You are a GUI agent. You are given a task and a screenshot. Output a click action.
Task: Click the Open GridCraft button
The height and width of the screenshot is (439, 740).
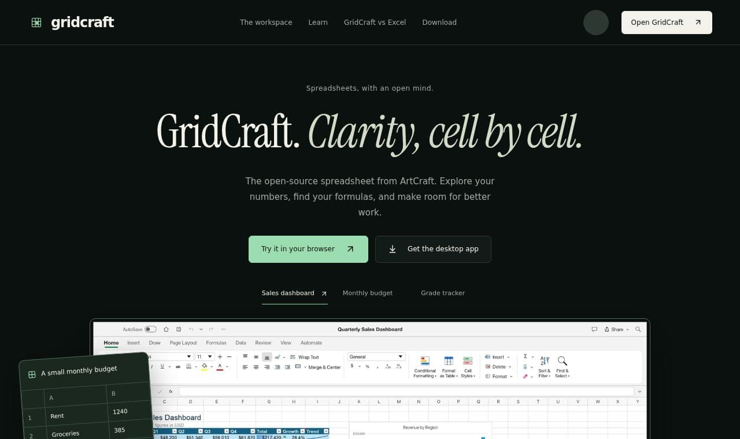click(667, 23)
